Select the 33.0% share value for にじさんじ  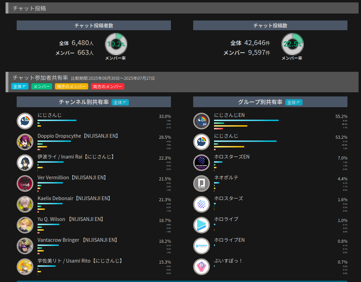click(x=165, y=117)
